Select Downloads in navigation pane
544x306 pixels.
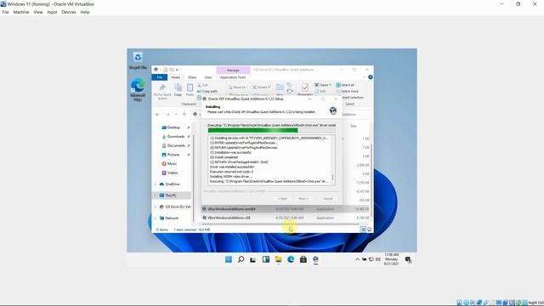[x=173, y=137]
